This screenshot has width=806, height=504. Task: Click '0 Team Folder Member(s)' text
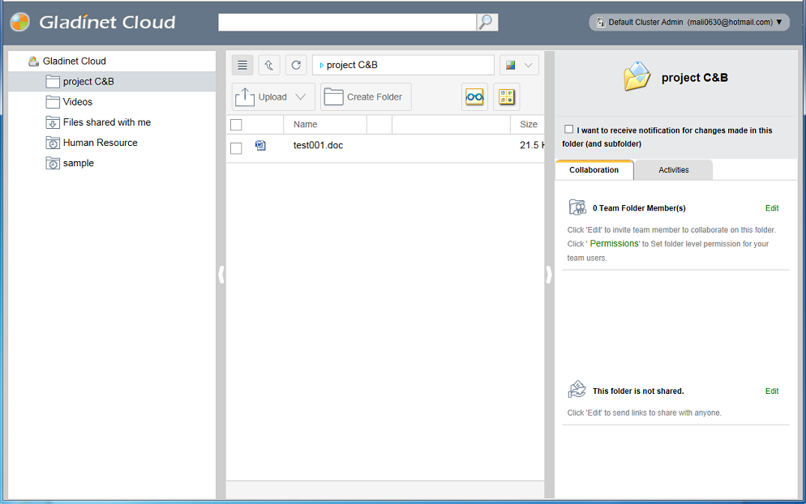click(639, 208)
